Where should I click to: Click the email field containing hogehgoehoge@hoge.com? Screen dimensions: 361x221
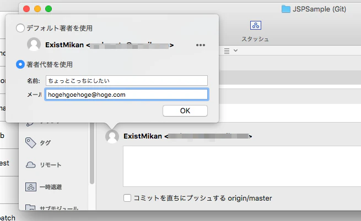[x=127, y=95]
